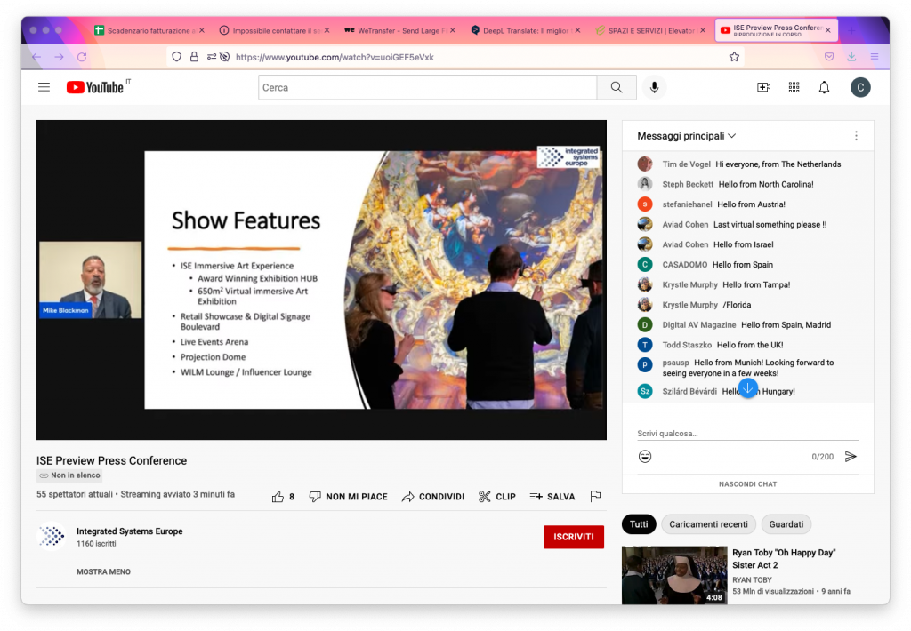The image size is (911, 631).
Task: Click the Scrivi qualcosa chat input
Action: [747, 434]
